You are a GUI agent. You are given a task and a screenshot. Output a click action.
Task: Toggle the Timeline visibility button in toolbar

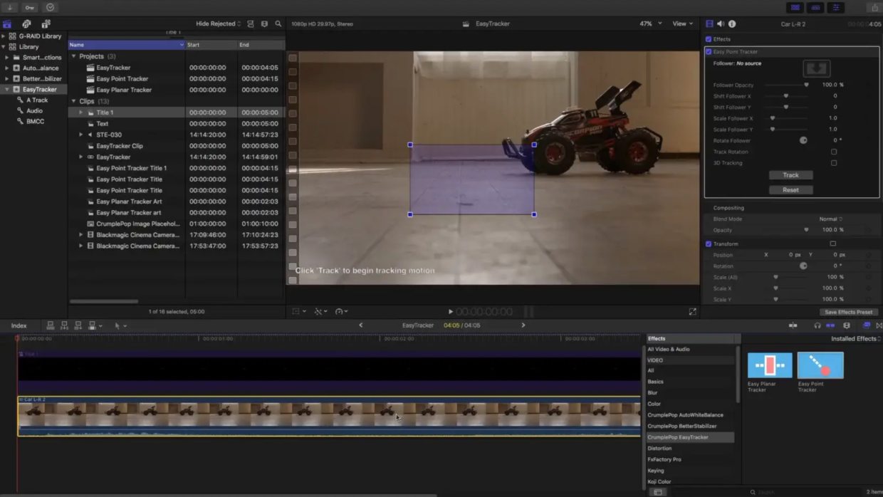click(815, 7)
